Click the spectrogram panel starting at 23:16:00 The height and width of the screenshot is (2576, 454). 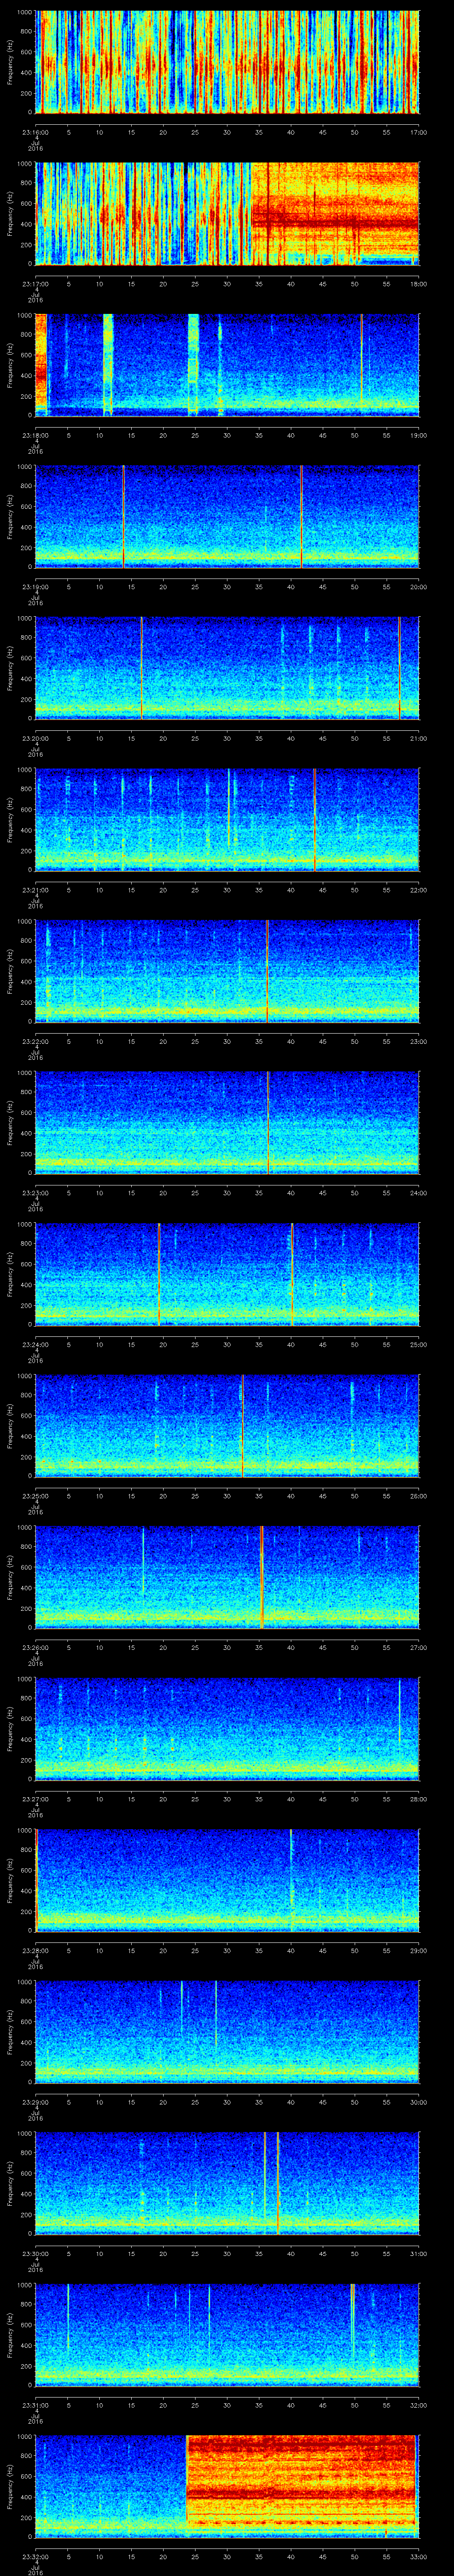227,62
